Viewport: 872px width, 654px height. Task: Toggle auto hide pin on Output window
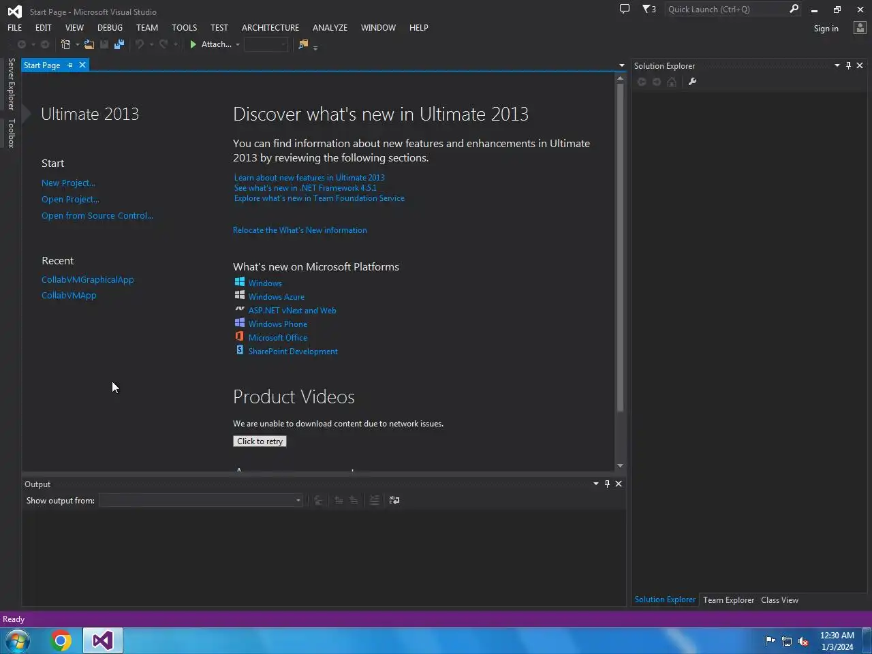click(607, 484)
